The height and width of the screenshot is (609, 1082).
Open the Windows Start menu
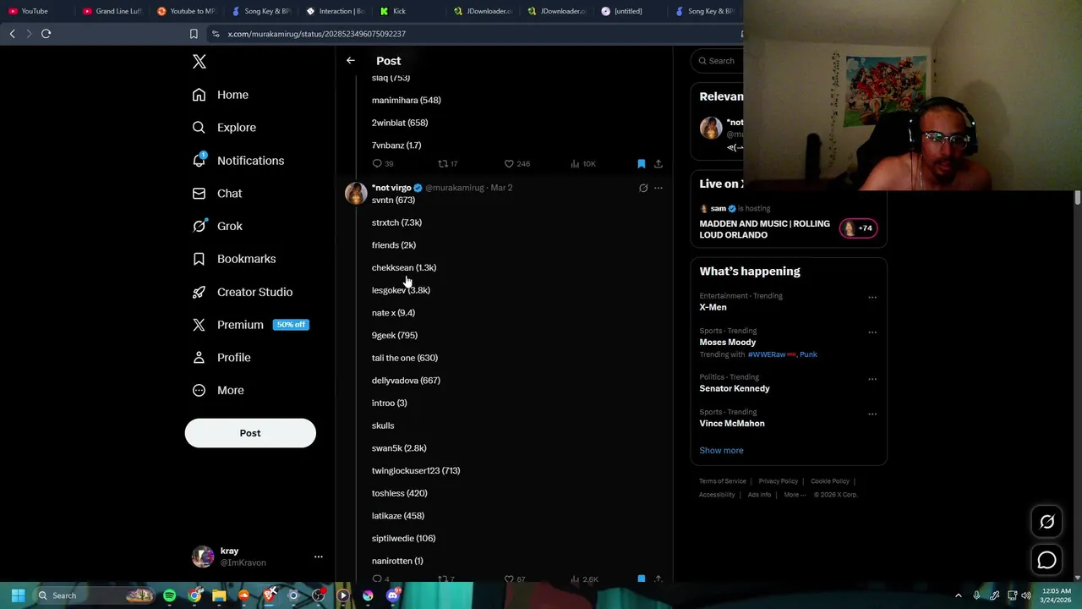point(18,595)
